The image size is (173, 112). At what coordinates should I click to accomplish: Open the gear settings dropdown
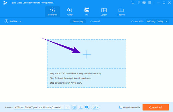[95, 107]
